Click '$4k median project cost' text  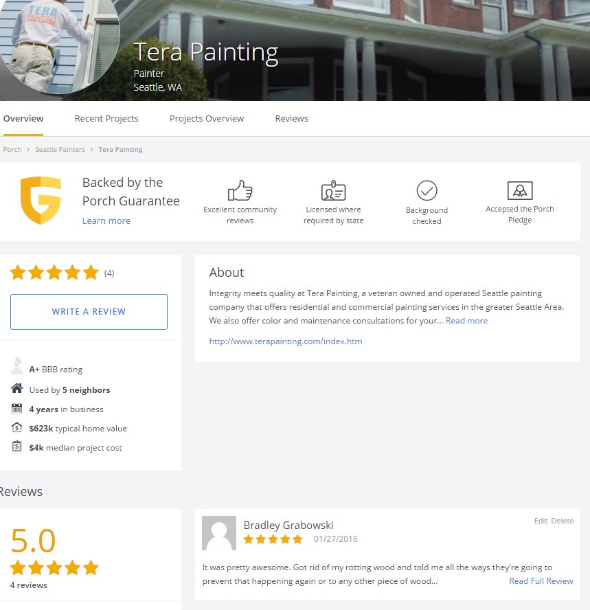tap(76, 448)
